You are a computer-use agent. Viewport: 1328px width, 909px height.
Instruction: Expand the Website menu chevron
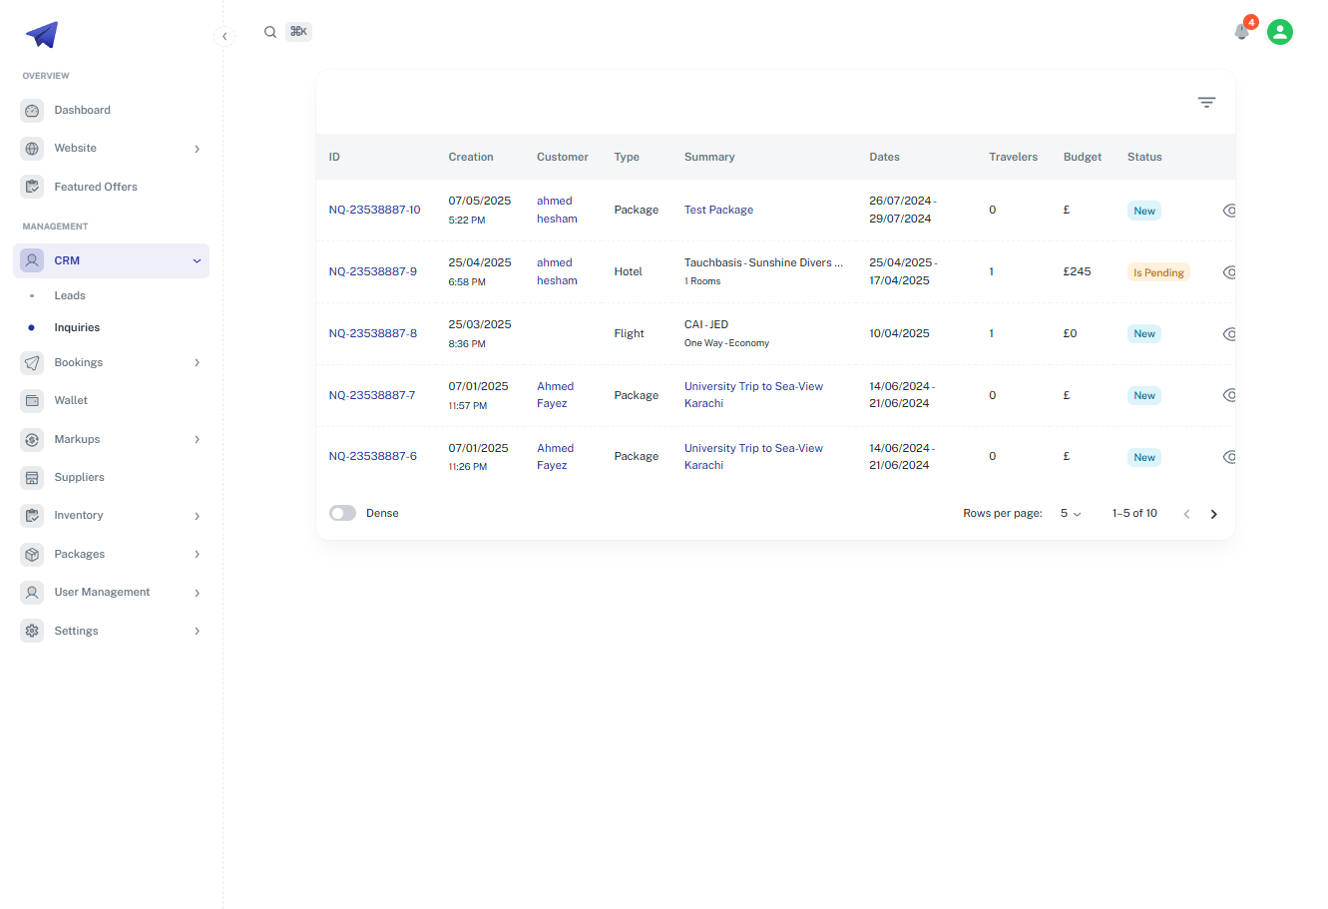point(198,149)
